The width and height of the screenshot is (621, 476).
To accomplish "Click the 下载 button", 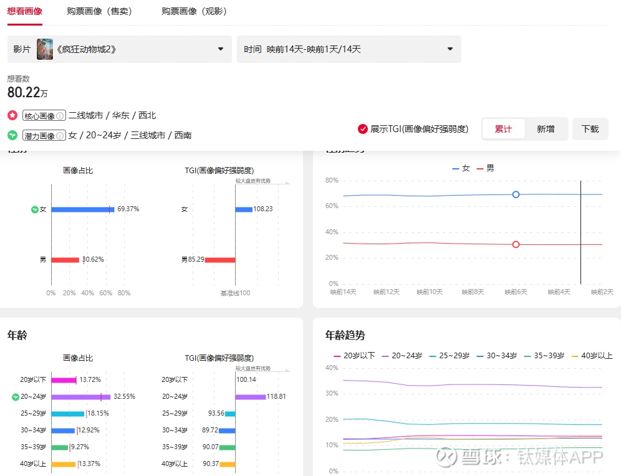I will [590, 129].
